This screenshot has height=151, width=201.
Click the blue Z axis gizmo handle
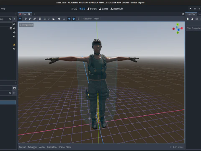click(x=178, y=30)
